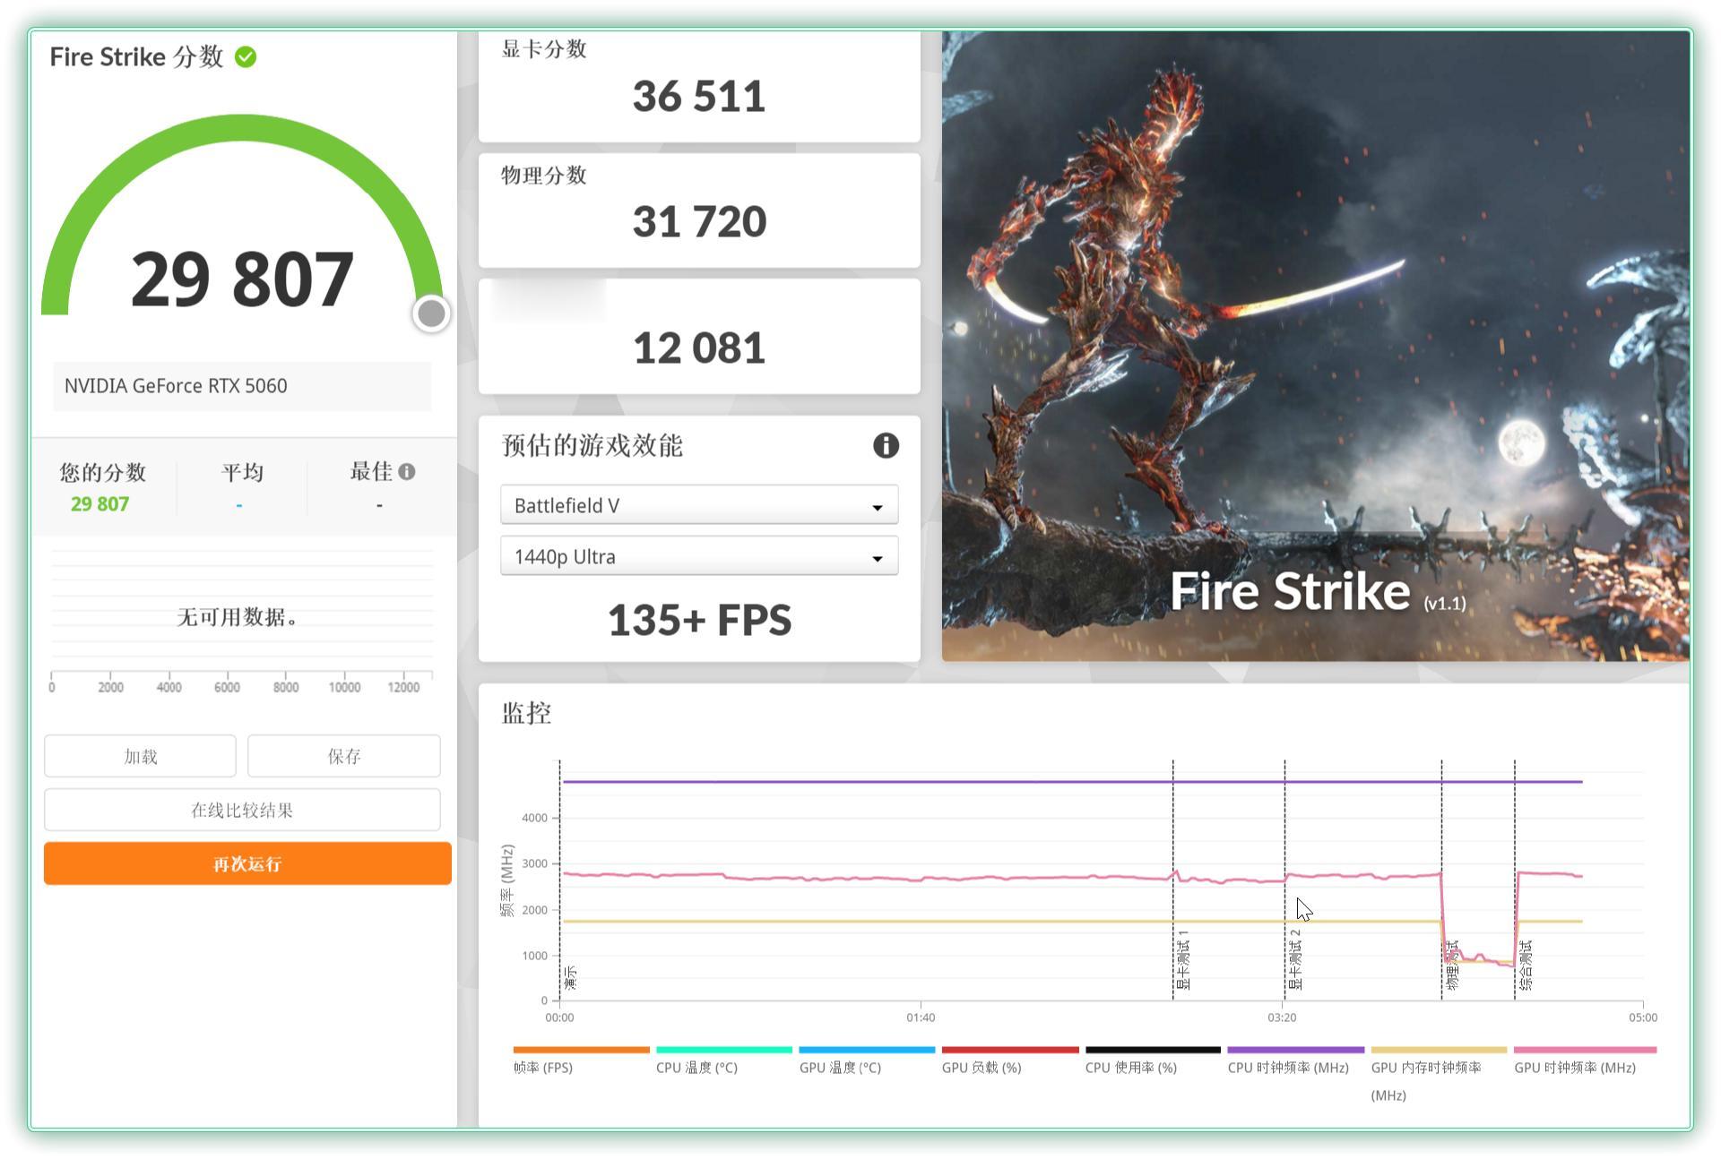Open info icon in 预估的游戏效能 panel

tap(885, 445)
